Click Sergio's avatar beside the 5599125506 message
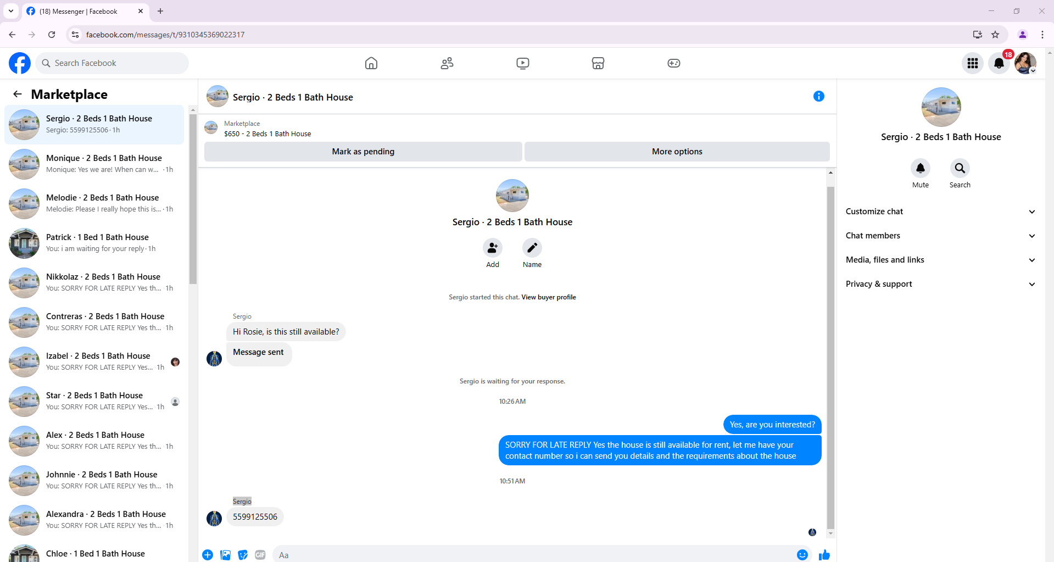Viewport: 1054px width, 562px height. click(x=214, y=518)
